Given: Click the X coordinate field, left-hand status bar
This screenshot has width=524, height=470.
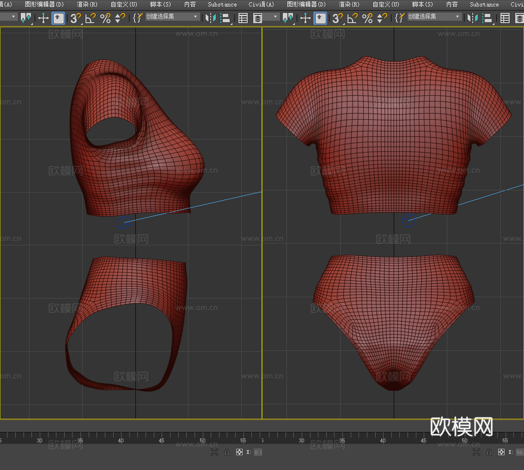Looking at the screenshot, I should point(258,452).
